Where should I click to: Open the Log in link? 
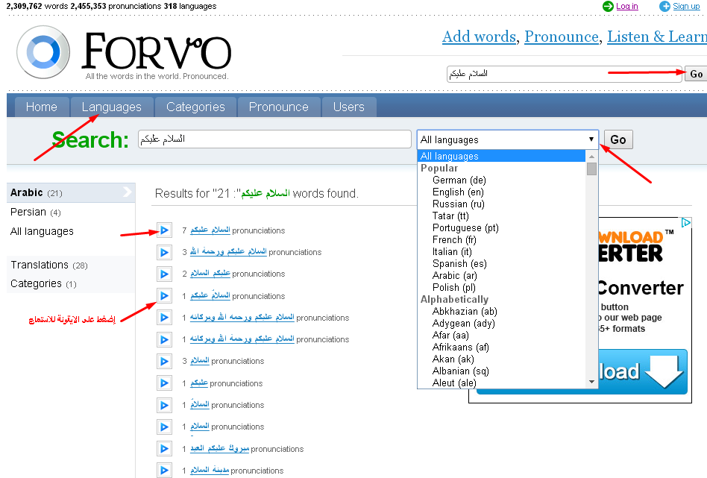coord(626,6)
